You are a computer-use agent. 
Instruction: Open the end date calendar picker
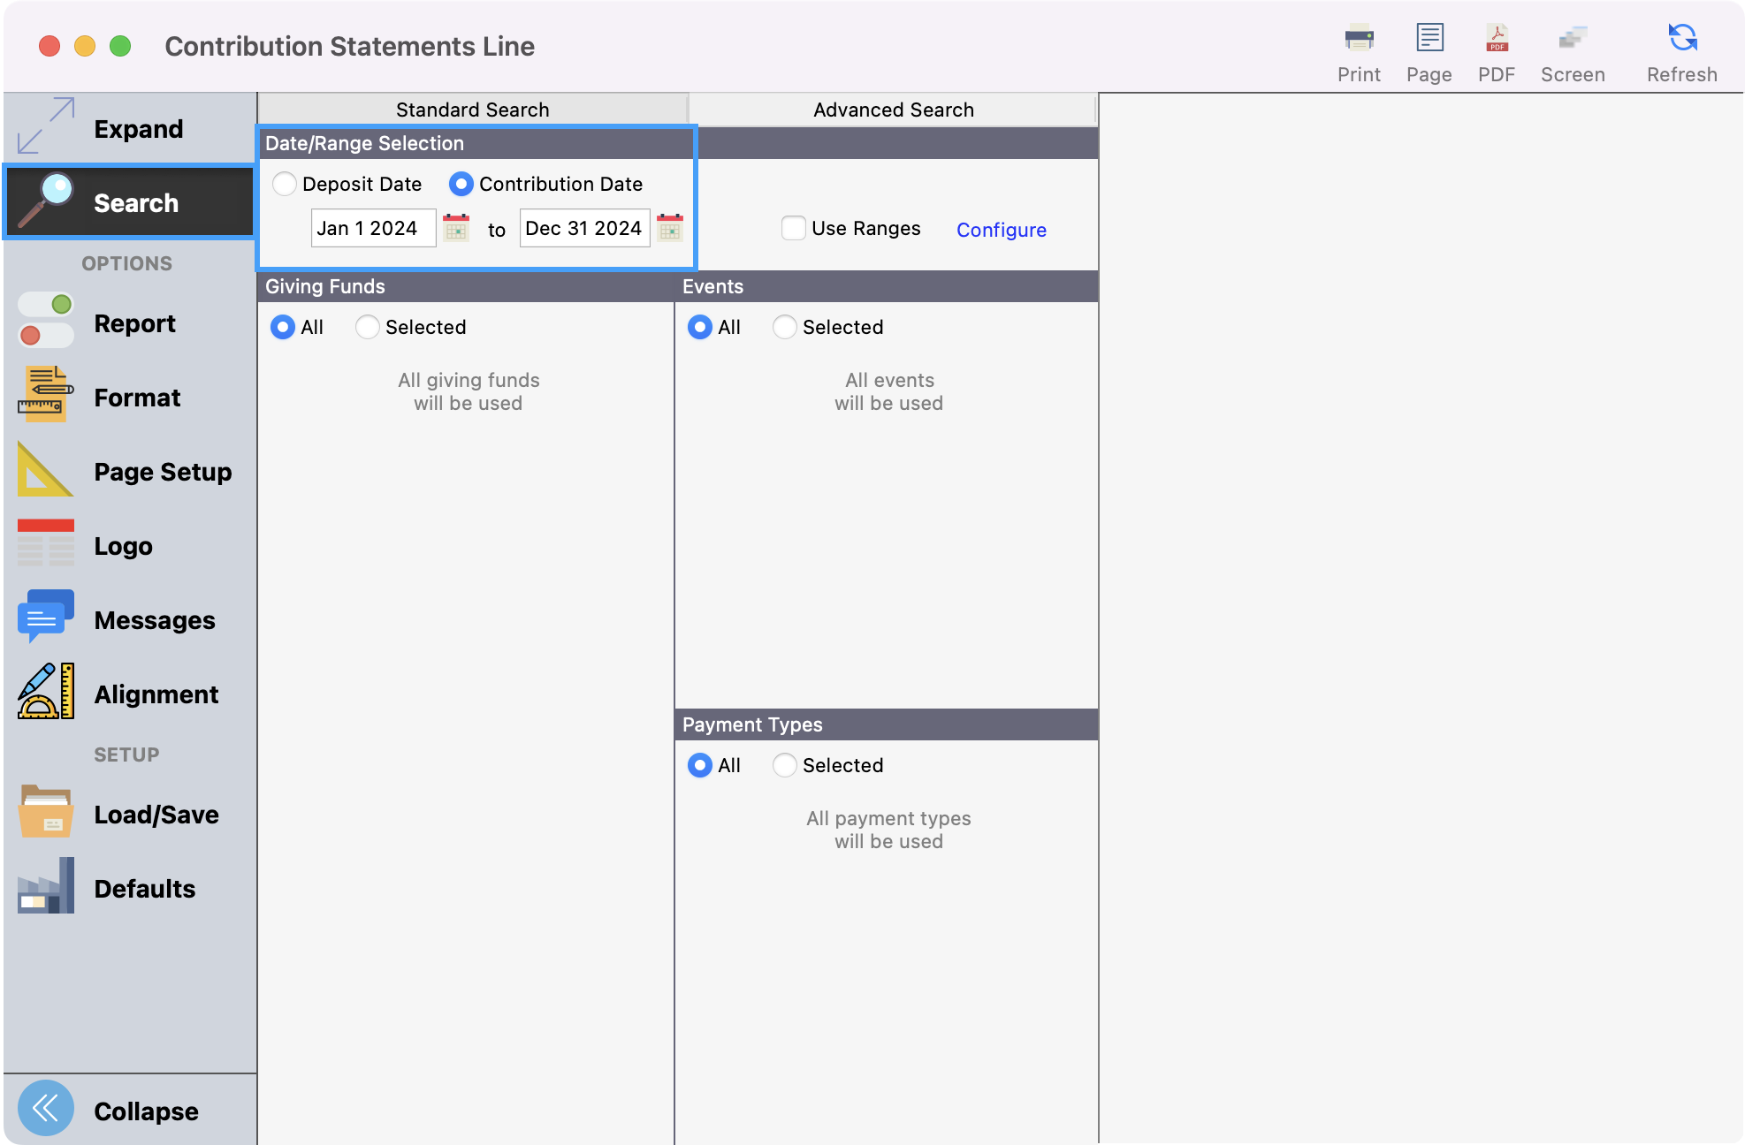(670, 228)
